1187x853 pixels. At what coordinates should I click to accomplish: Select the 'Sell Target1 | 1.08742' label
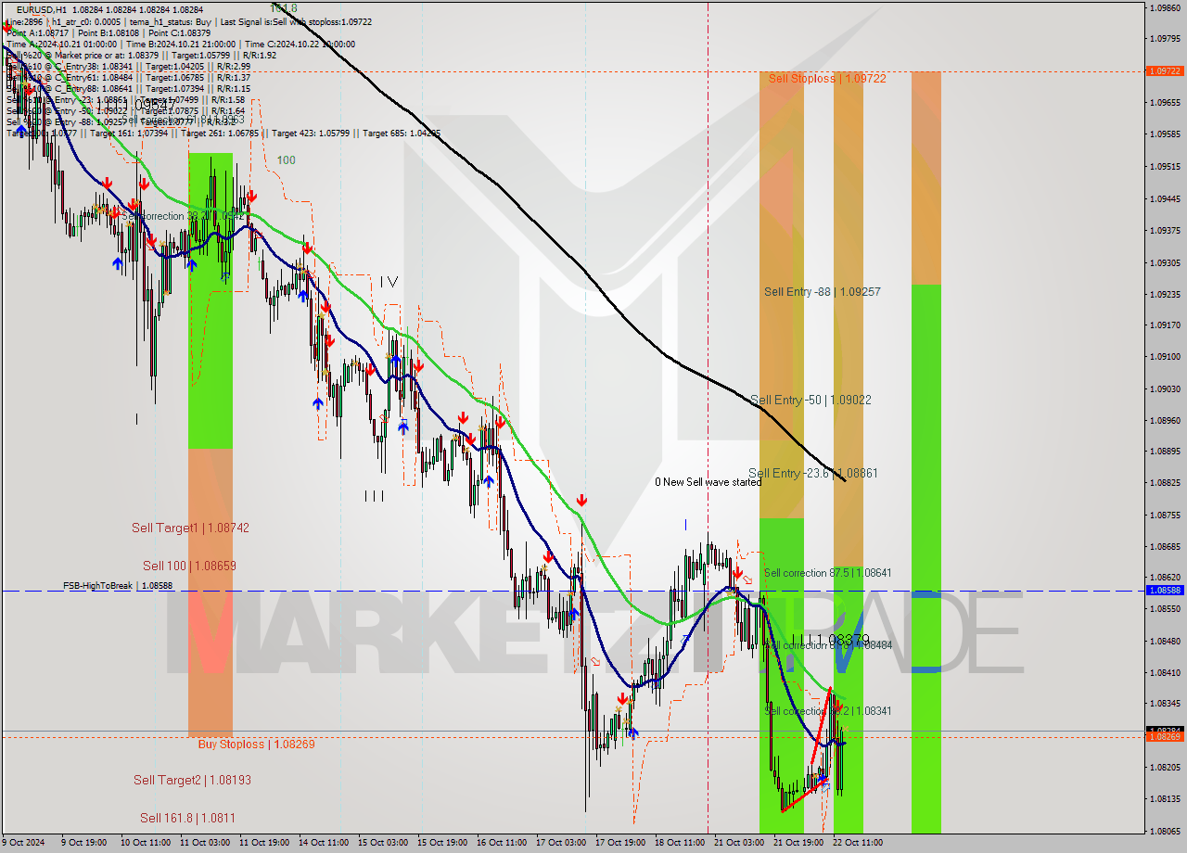coord(190,528)
